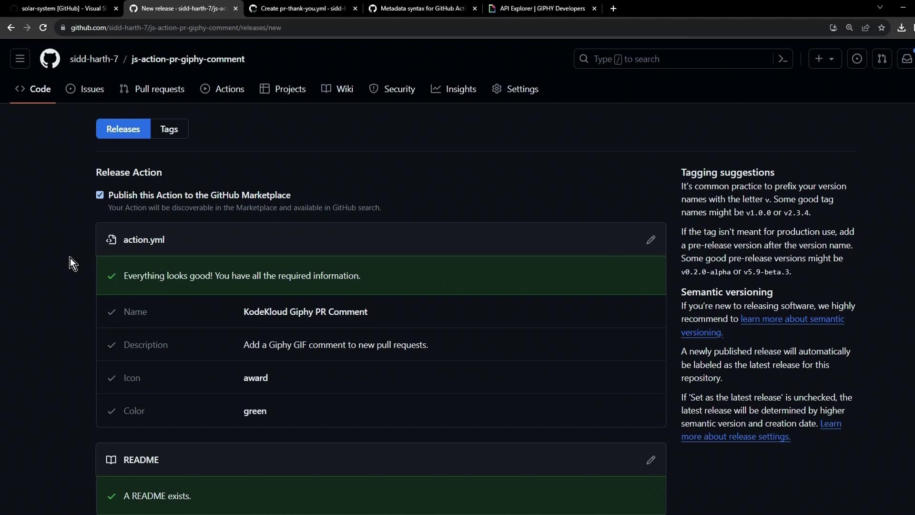The image size is (915, 515).
Task: Click the GitHub Octocat home logo
Action: 50,59
